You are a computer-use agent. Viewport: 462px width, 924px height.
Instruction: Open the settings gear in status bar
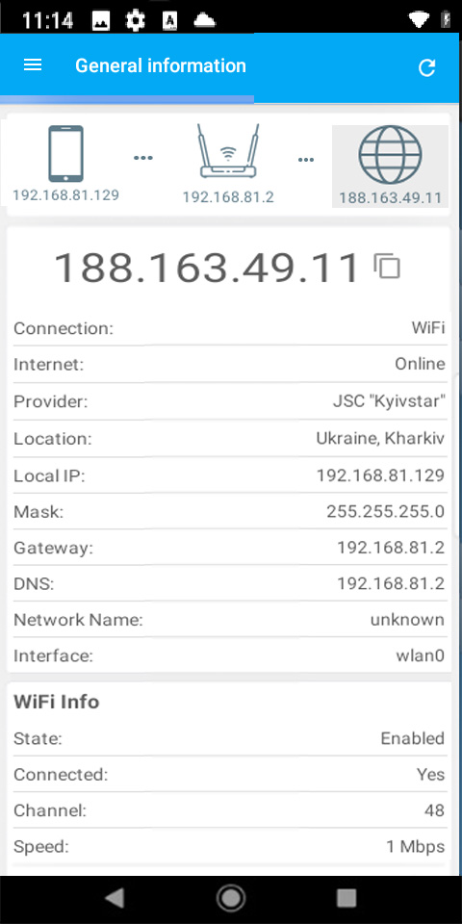point(135,21)
